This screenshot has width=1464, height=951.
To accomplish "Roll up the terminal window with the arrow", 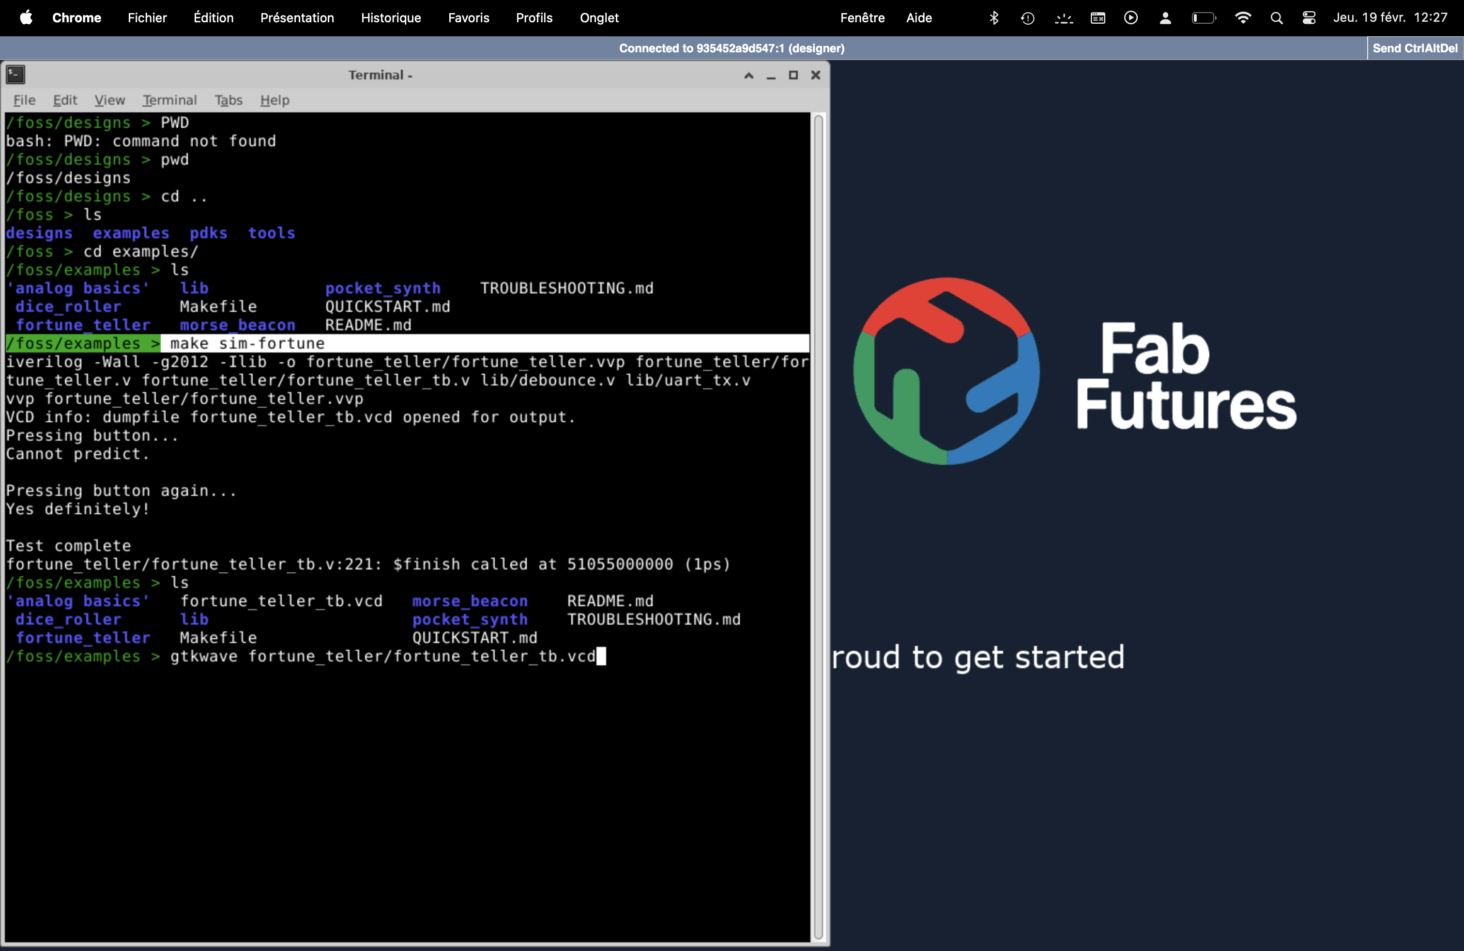I will 748,75.
